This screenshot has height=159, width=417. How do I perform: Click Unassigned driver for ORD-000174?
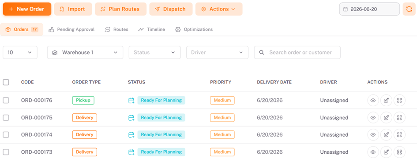click(334, 135)
